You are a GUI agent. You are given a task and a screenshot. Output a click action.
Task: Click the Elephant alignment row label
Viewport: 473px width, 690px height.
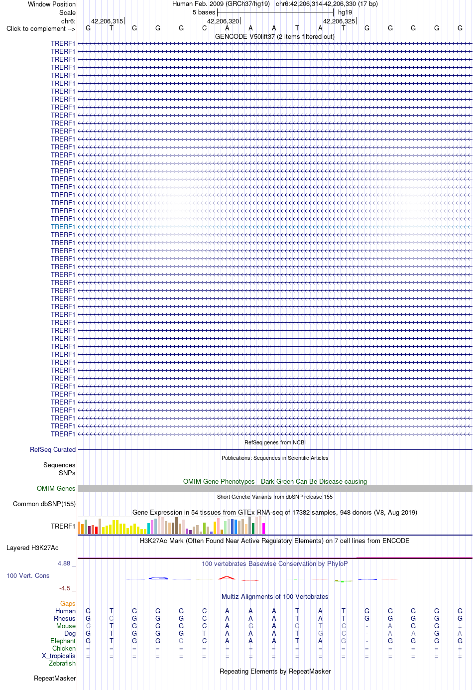63,641
